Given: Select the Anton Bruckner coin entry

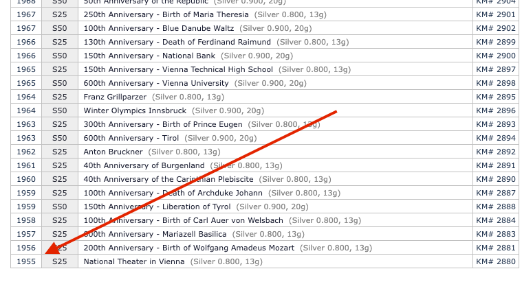Looking at the screenshot, I should [x=113, y=152].
